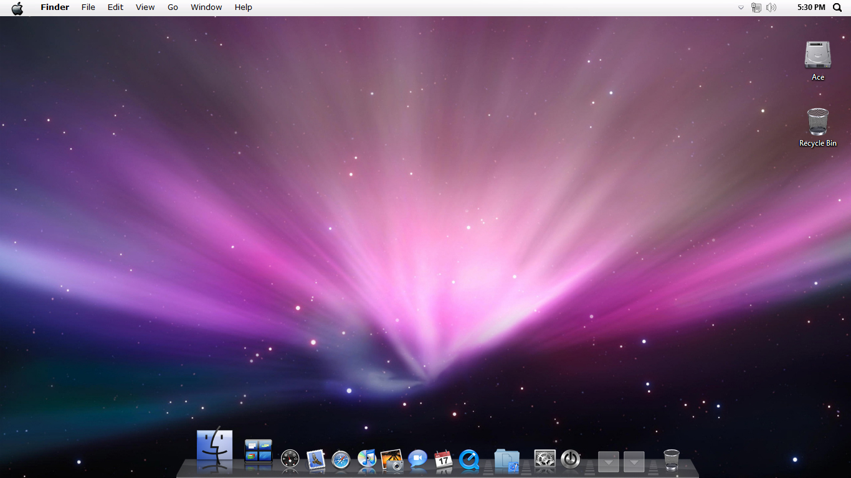Open the left Dock stack
The height and width of the screenshot is (478, 851).
point(608,462)
